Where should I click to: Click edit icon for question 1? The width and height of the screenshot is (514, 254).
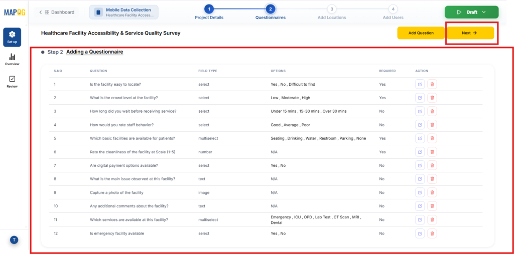(x=420, y=84)
